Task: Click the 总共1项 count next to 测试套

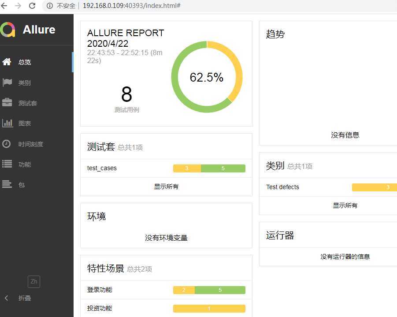Action: tap(130, 147)
